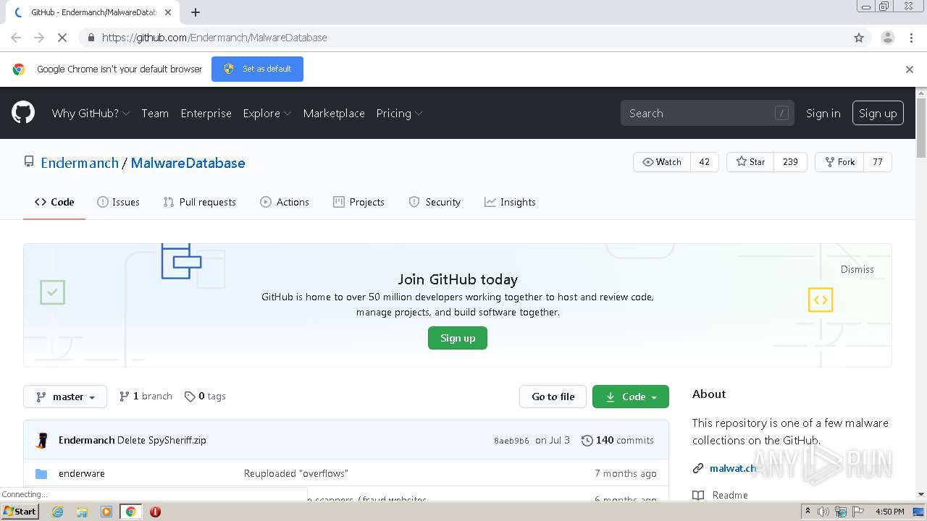Viewport: 927px width, 521px height.
Task: Click the Sign up button in header
Action: (878, 114)
